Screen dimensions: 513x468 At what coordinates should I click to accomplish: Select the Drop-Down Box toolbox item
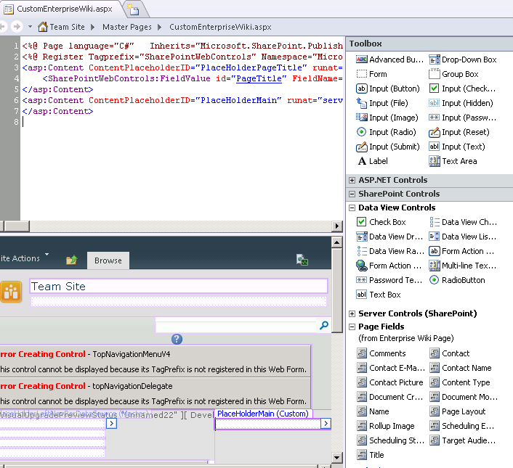[x=463, y=59]
